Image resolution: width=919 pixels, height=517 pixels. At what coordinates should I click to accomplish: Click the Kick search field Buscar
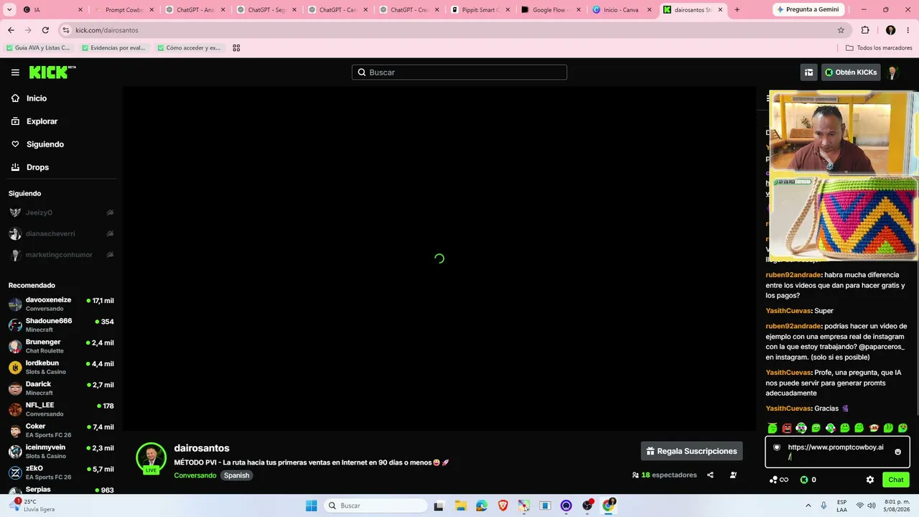(459, 73)
